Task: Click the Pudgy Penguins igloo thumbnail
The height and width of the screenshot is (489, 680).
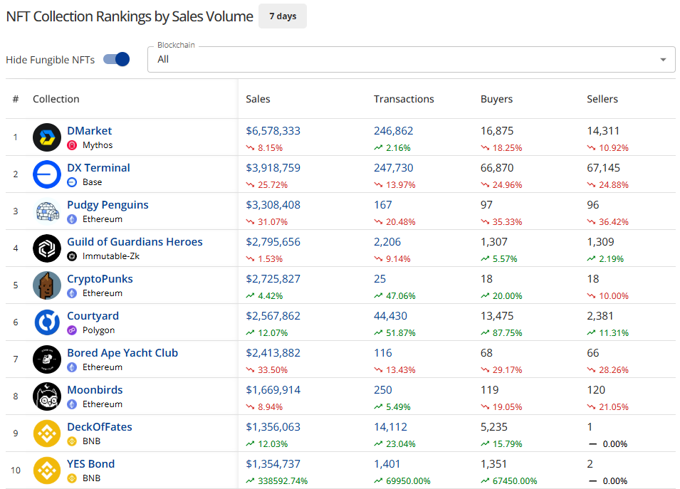Action: [x=47, y=211]
